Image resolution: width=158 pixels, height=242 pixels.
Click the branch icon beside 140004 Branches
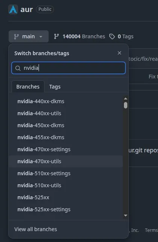[57, 36]
